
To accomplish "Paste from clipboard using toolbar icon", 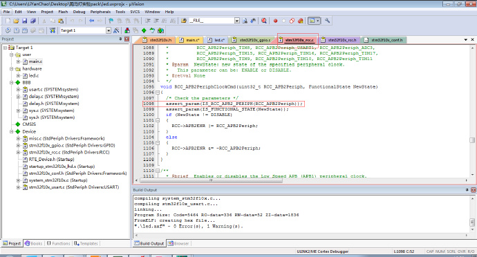I will tap(61, 21).
